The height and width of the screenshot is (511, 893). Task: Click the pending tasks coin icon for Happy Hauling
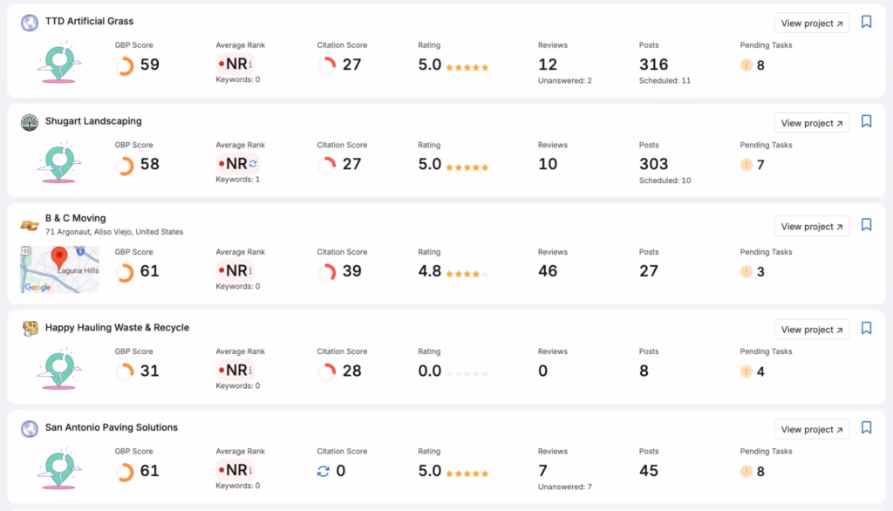tap(746, 371)
